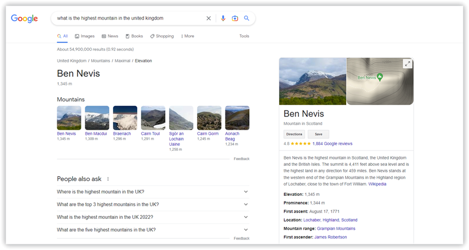Click the Lochaber, Highland, Scotland location link
This screenshot has height=250, width=469.
click(330, 220)
